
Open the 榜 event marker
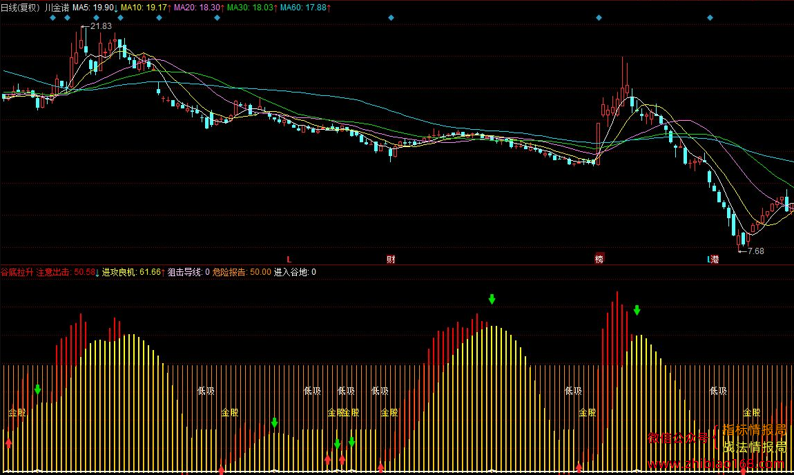click(x=599, y=260)
